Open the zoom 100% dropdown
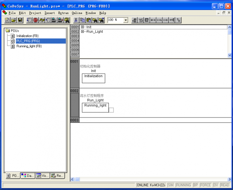233x190 pixels. (x=125, y=20)
